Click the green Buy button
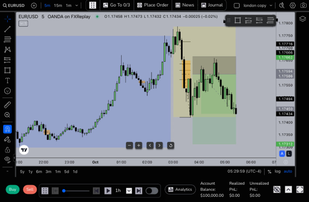 tap(12, 190)
